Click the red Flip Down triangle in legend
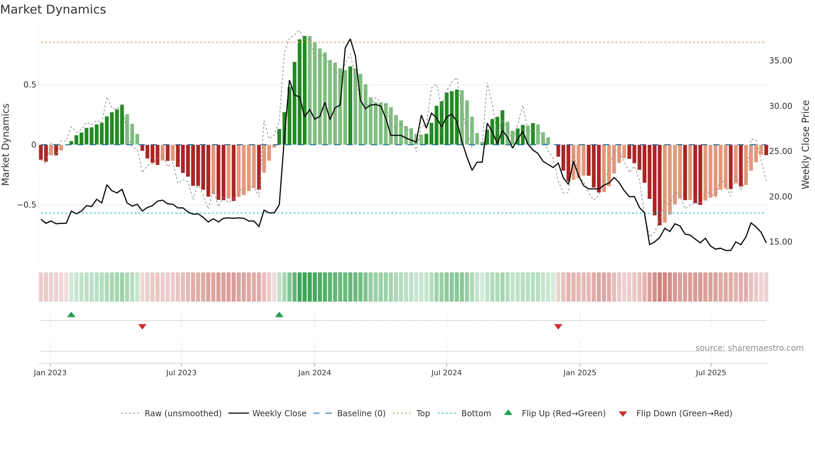 (x=623, y=414)
